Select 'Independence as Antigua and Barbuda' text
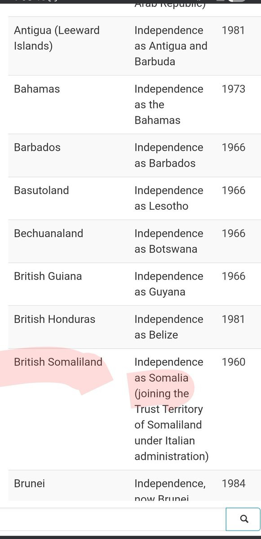The image size is (261, 539). pyautogui.click(x=171, y=46)
